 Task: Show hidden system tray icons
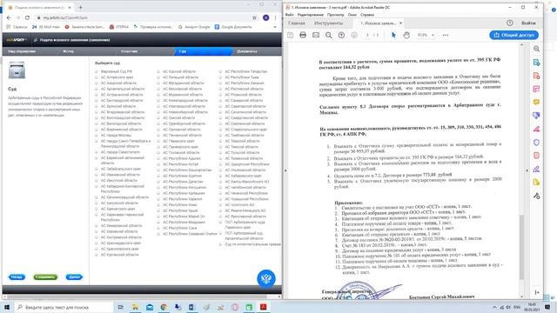[x=494, y=307]
